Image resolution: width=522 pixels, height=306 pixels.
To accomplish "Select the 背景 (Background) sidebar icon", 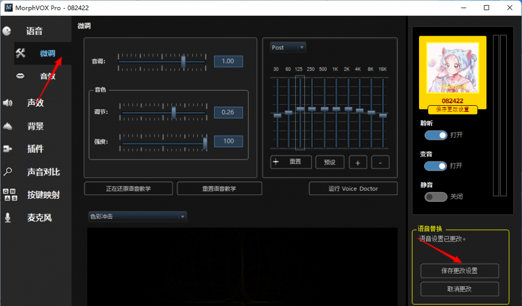I will 7,126.
